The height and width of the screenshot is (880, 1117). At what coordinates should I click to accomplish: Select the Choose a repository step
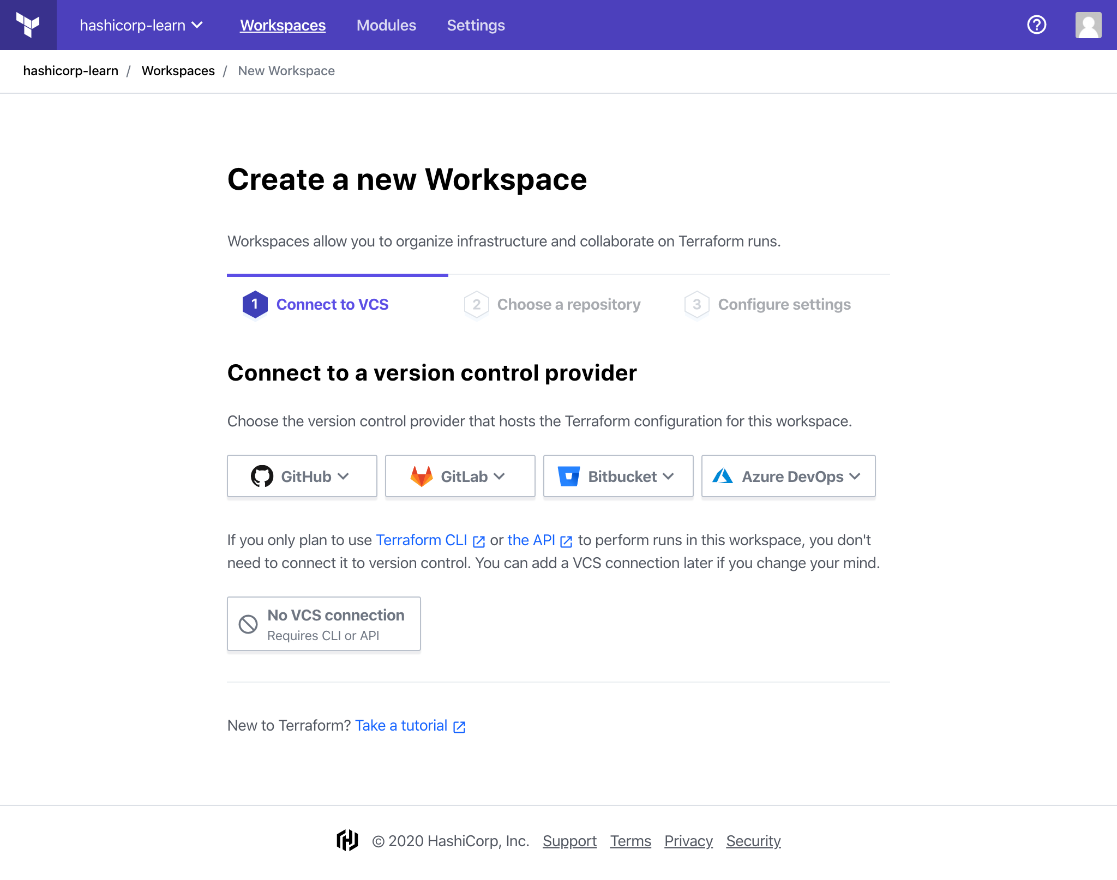(568, 304)
